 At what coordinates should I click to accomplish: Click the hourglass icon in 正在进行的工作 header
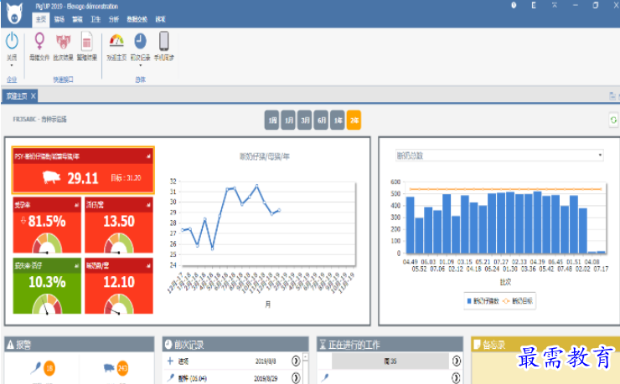(323, 345)
